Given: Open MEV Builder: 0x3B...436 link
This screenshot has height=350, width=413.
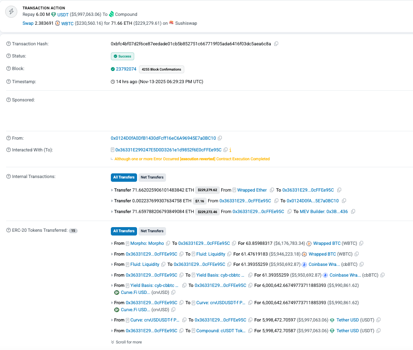Looking at the screenshot, I should tap(324, 212).
